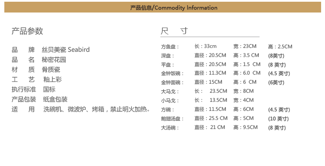
Task: Click the 高：2.5CM value
Action: (x=280, y=47)
